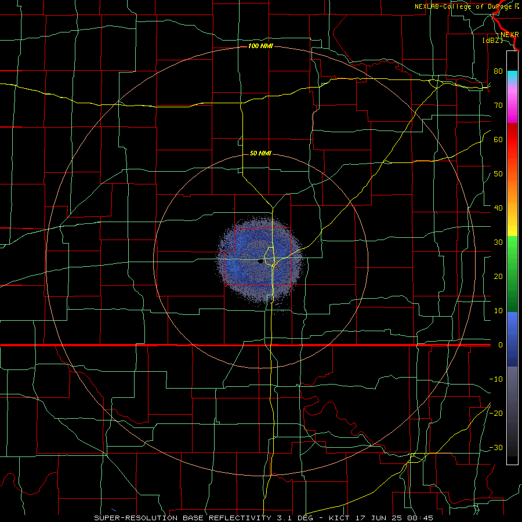Click the '17 JUN 25 00:45' timestamp
The width and height of the screenshot is (522, 522).
coord(394,518)
